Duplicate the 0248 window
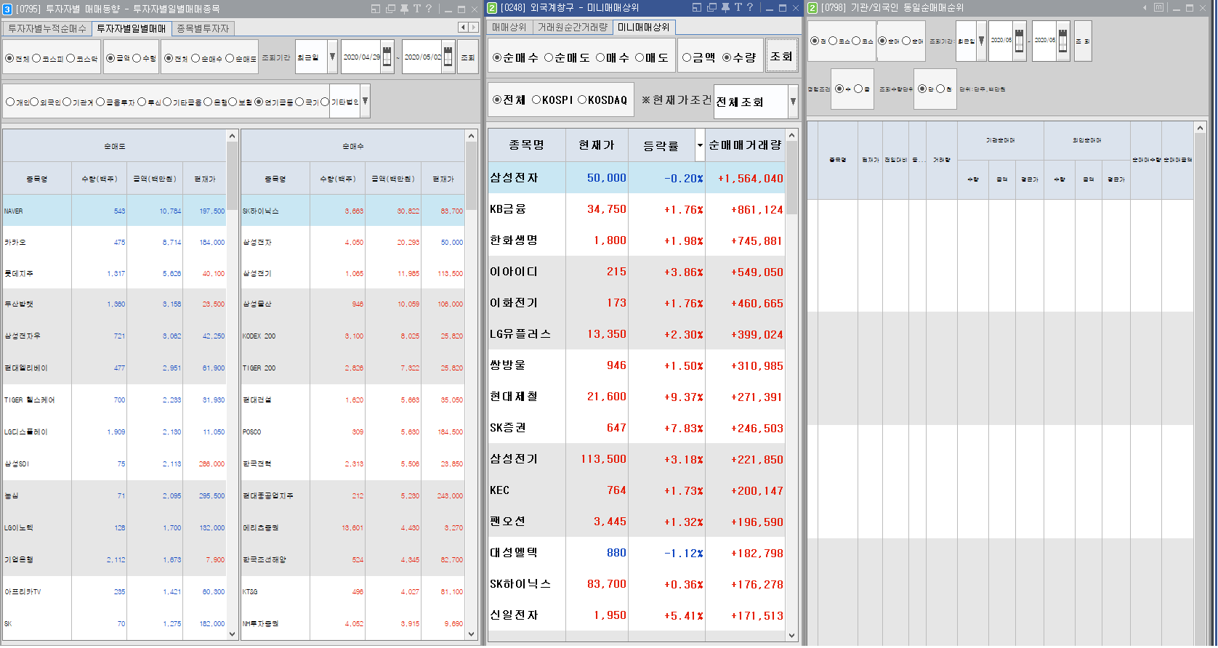Image resolution: width=1218 pixels, height=648 pixels. tap(711, 8)
